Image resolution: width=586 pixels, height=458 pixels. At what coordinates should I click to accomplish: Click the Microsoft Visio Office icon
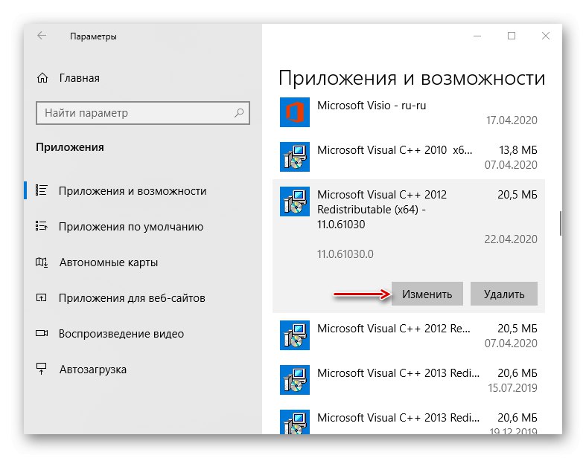click(295, 112)
